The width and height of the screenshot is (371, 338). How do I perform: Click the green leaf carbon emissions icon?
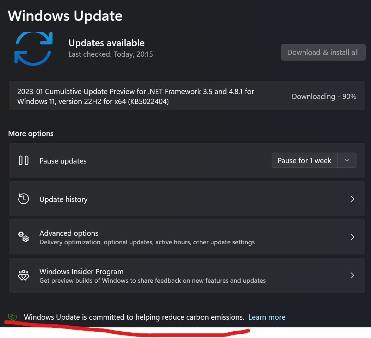[12, 317]
